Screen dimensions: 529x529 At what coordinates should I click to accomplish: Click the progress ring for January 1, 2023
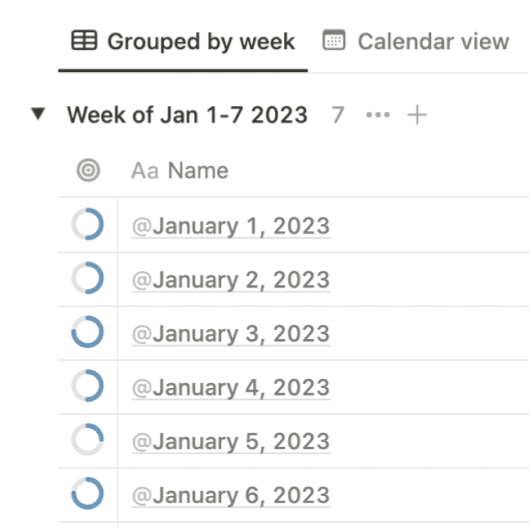click(87, 224)
